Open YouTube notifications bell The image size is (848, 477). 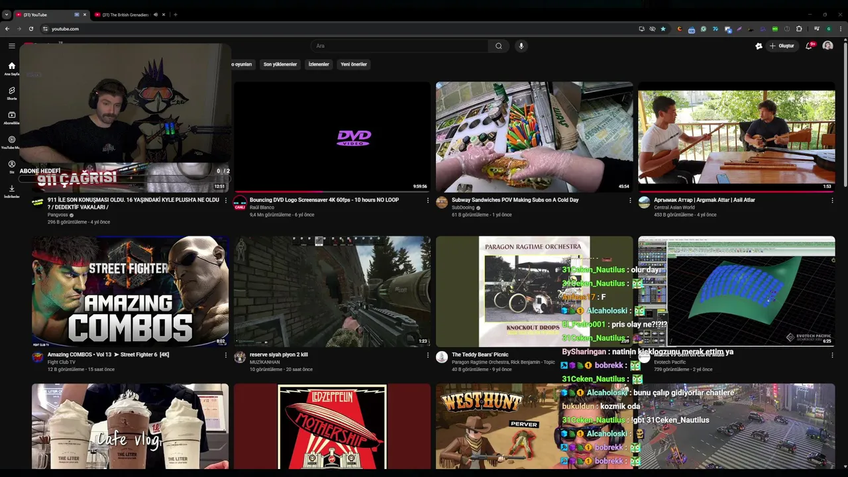click(x=809, y=46)
